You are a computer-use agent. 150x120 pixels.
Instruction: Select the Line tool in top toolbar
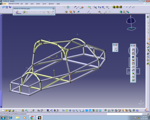(x=130, y=7)
